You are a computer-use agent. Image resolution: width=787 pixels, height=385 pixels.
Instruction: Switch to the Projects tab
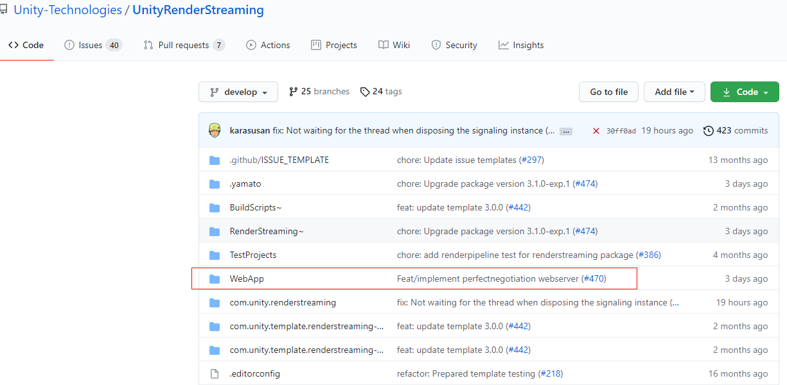334,45
